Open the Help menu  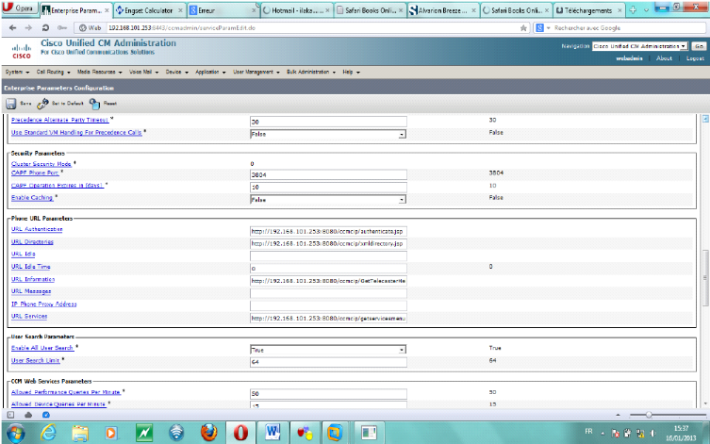point(351,72)
